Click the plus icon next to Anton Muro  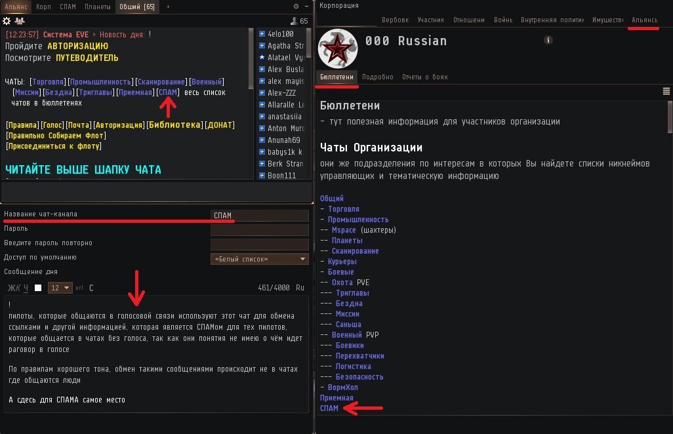point(262,128)
